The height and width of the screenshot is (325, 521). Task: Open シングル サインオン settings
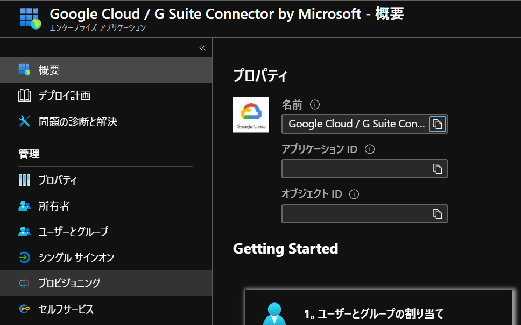pos(76,258)
